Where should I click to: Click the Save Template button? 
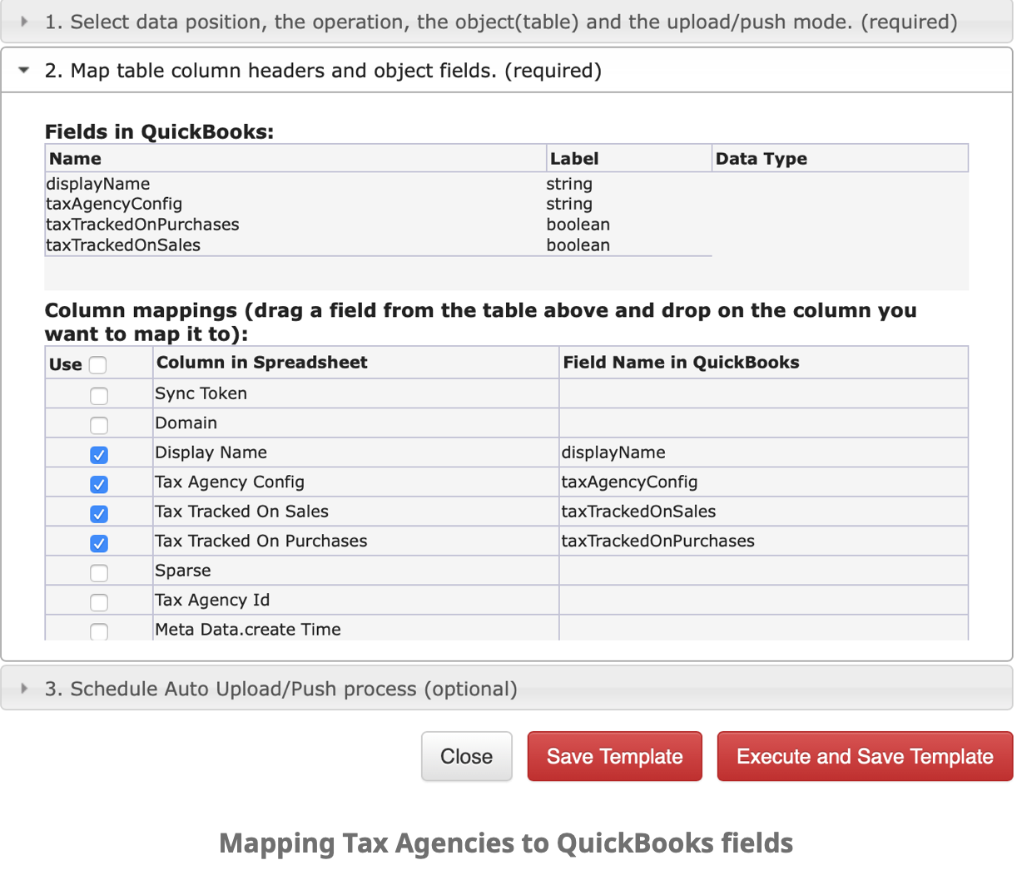pyautogui.click(x=615, y=756)
